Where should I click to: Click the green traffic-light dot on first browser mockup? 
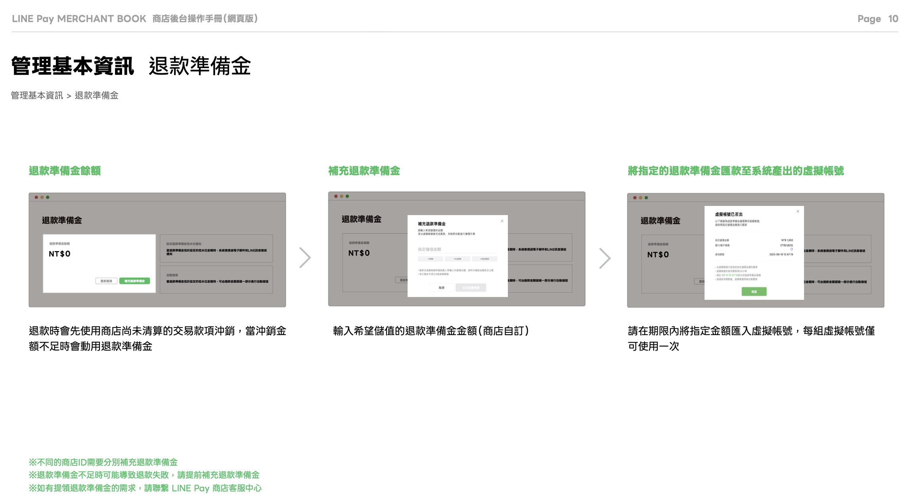click(x=48, y=197)
